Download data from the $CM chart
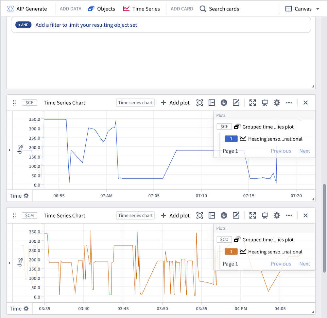The image size is (327, 318). pos(224,216)
